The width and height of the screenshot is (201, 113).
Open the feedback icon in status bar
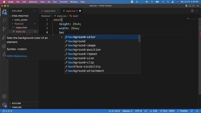point(192,111)
